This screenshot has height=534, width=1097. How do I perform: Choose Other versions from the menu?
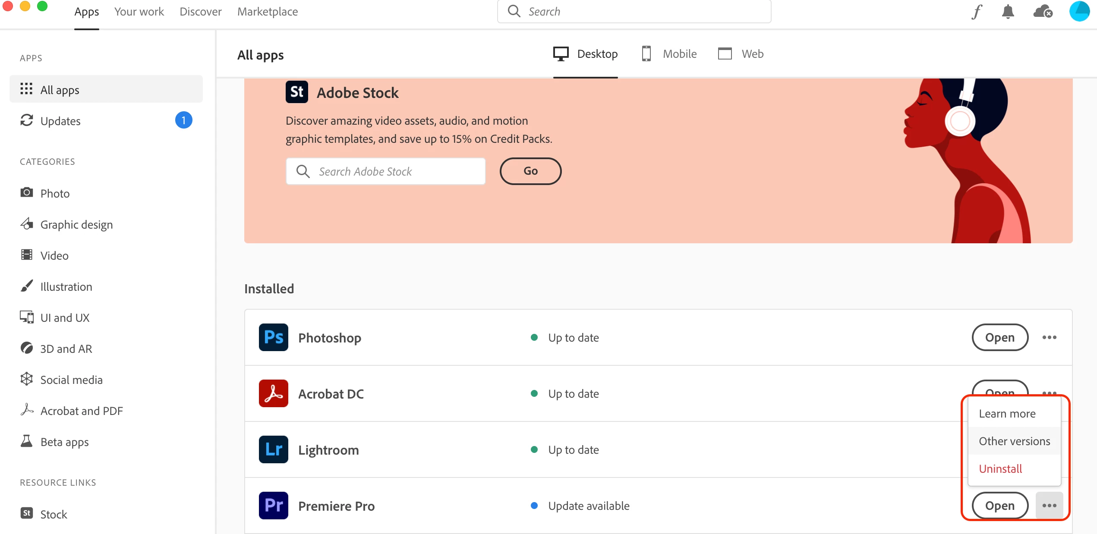[1014, 441]
